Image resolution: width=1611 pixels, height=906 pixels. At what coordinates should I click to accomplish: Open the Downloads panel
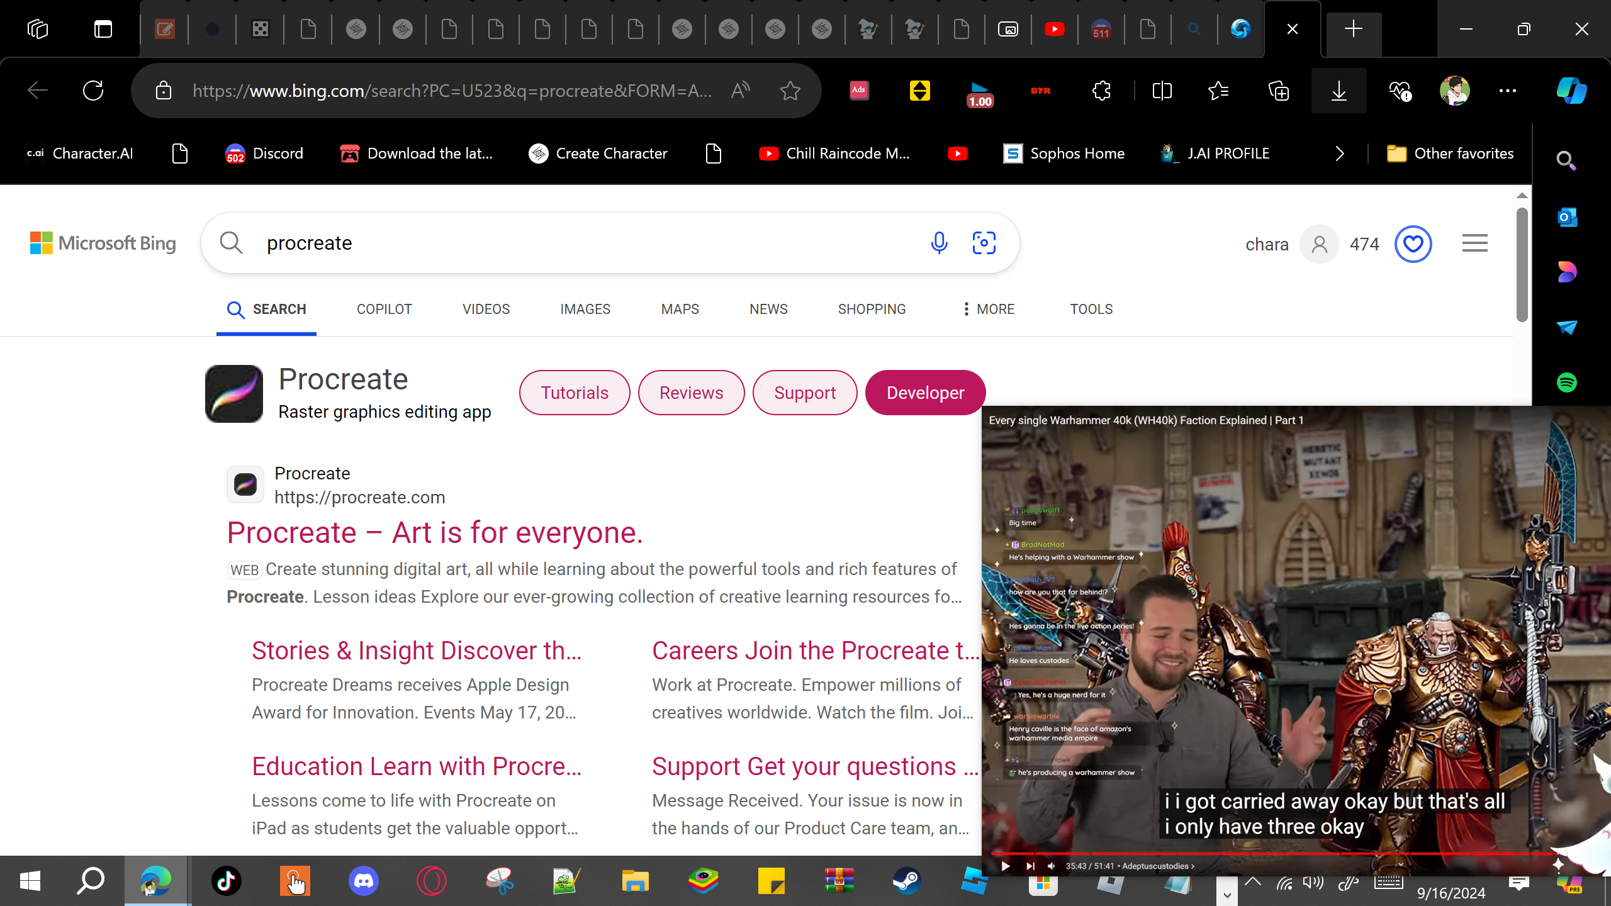click(x=1339, y=91)
